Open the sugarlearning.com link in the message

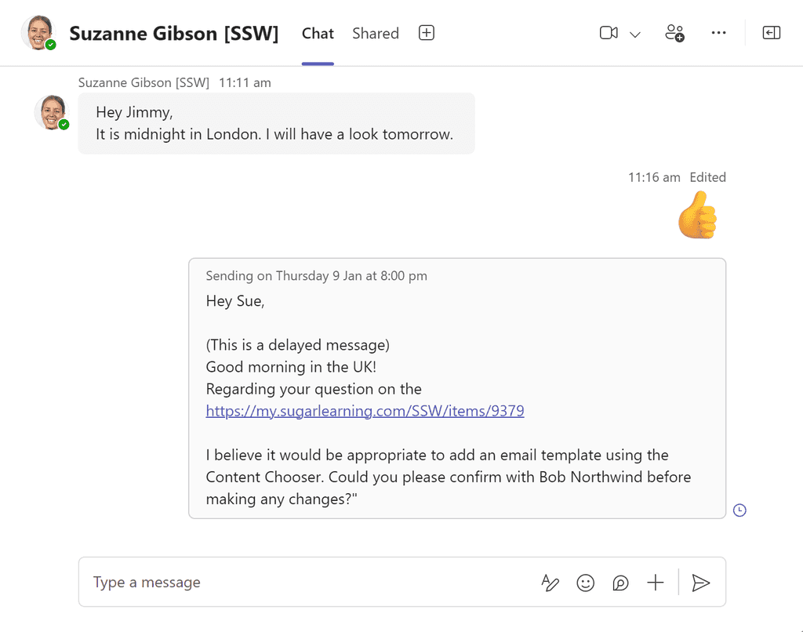click(365, 410)
